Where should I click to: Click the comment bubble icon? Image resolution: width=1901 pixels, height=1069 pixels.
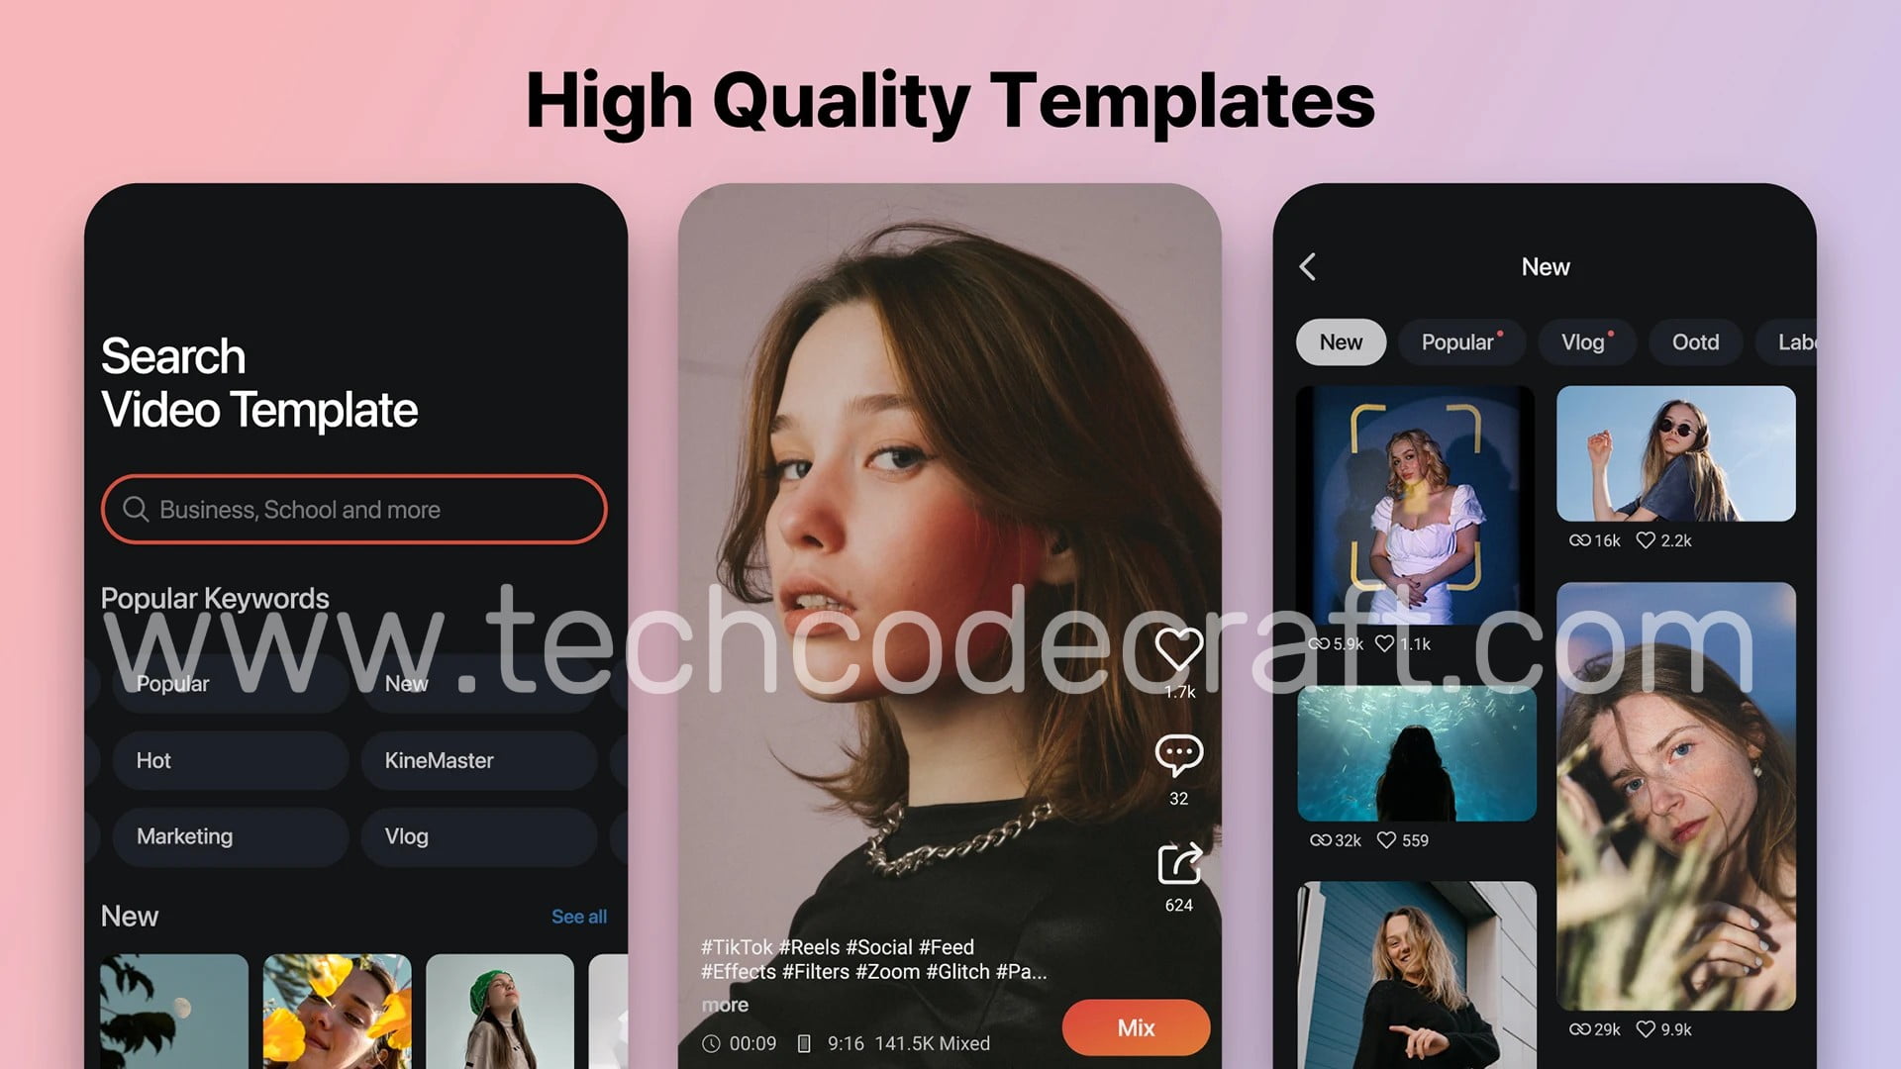click(1177, 754)
